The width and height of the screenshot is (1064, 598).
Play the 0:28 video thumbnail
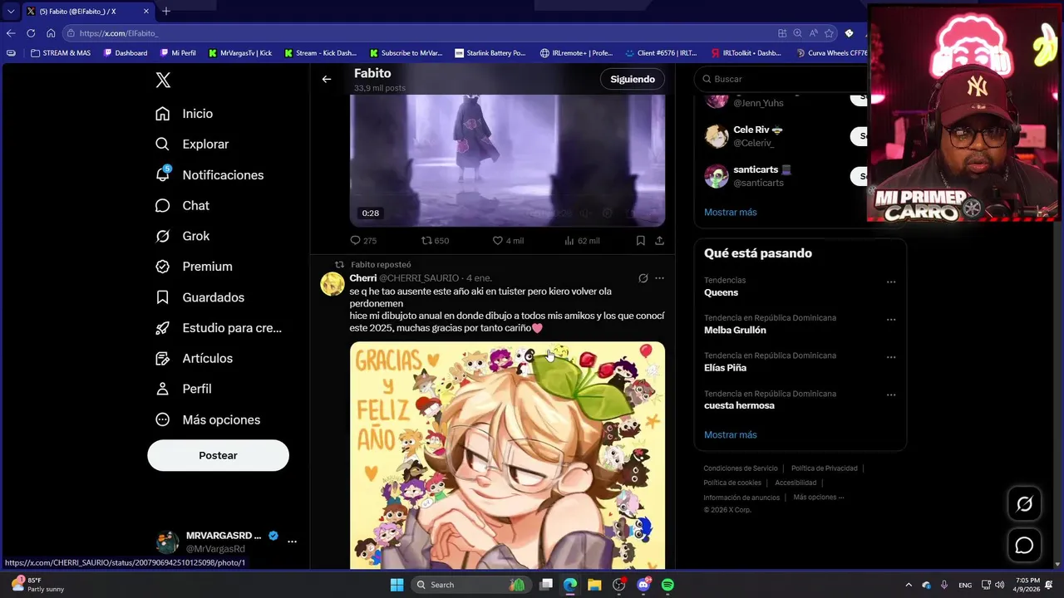(x=507, y=160)
